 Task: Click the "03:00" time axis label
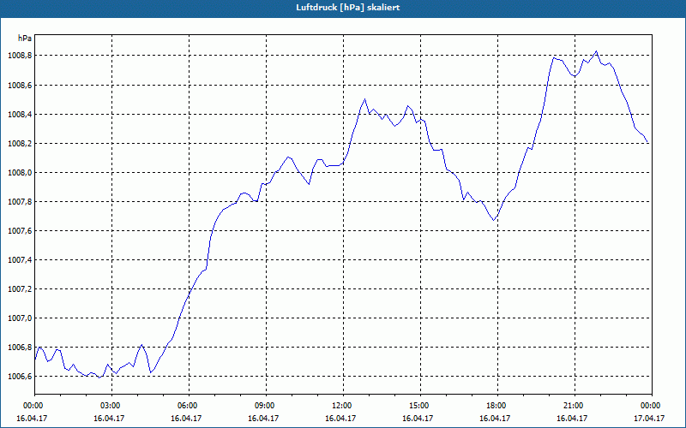(x=109, y=406)
